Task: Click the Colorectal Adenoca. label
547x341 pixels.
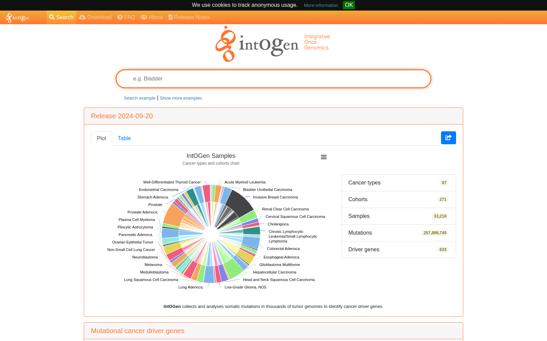Action: 284,249
